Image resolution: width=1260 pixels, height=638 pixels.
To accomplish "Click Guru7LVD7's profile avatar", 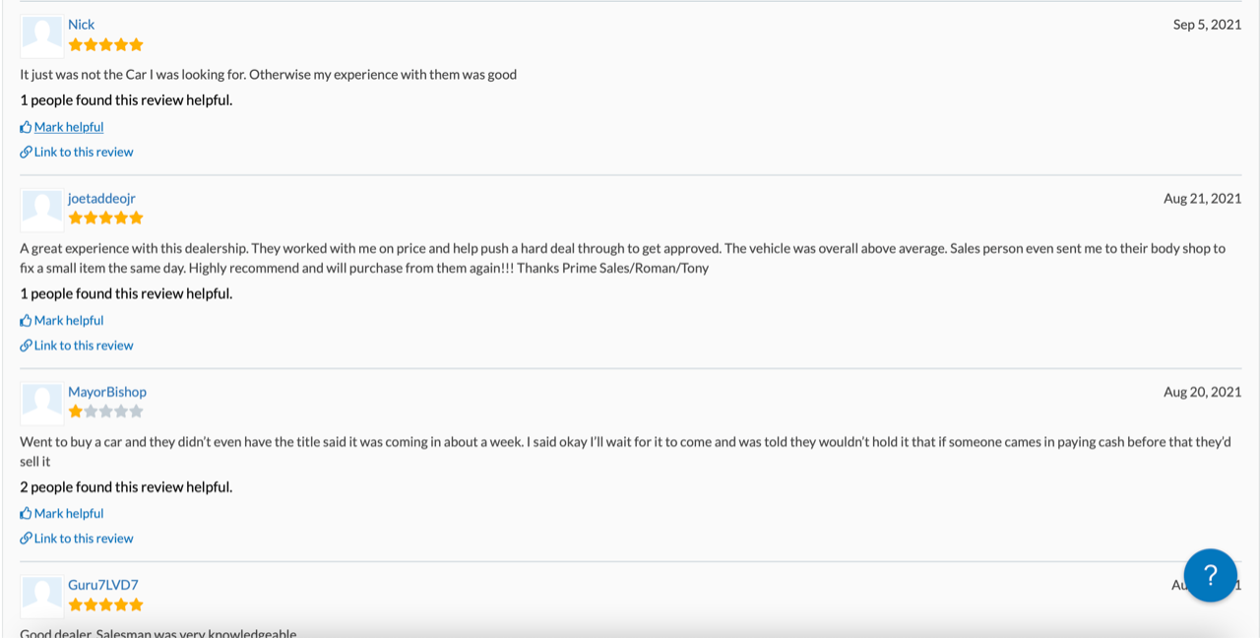I will (42, 596).
